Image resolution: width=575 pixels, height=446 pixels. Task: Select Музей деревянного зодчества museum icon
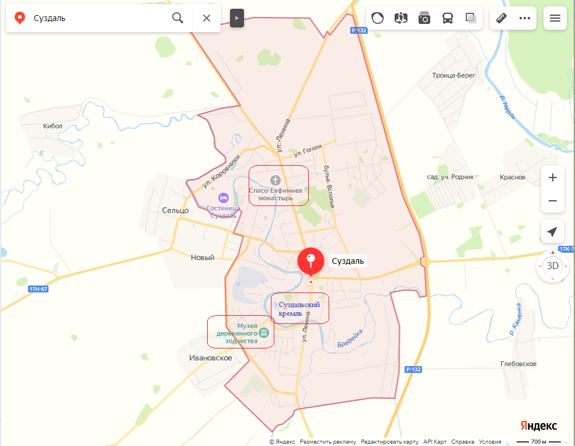tap(264, 333)
